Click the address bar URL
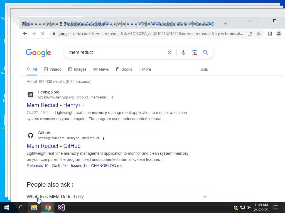The height and width of the screenshot is (213, 285). 151,34
